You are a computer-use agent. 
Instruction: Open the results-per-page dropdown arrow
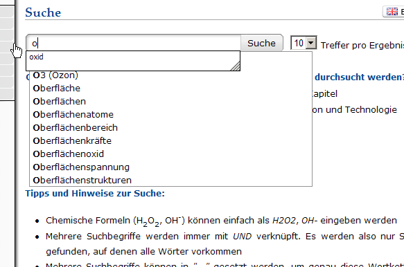point(311,42)
